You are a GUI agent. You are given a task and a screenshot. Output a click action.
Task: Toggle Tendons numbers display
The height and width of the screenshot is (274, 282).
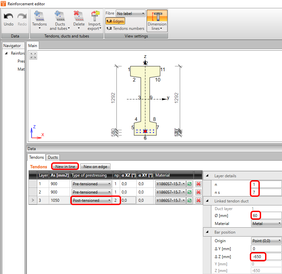click(x=125, y=28)
